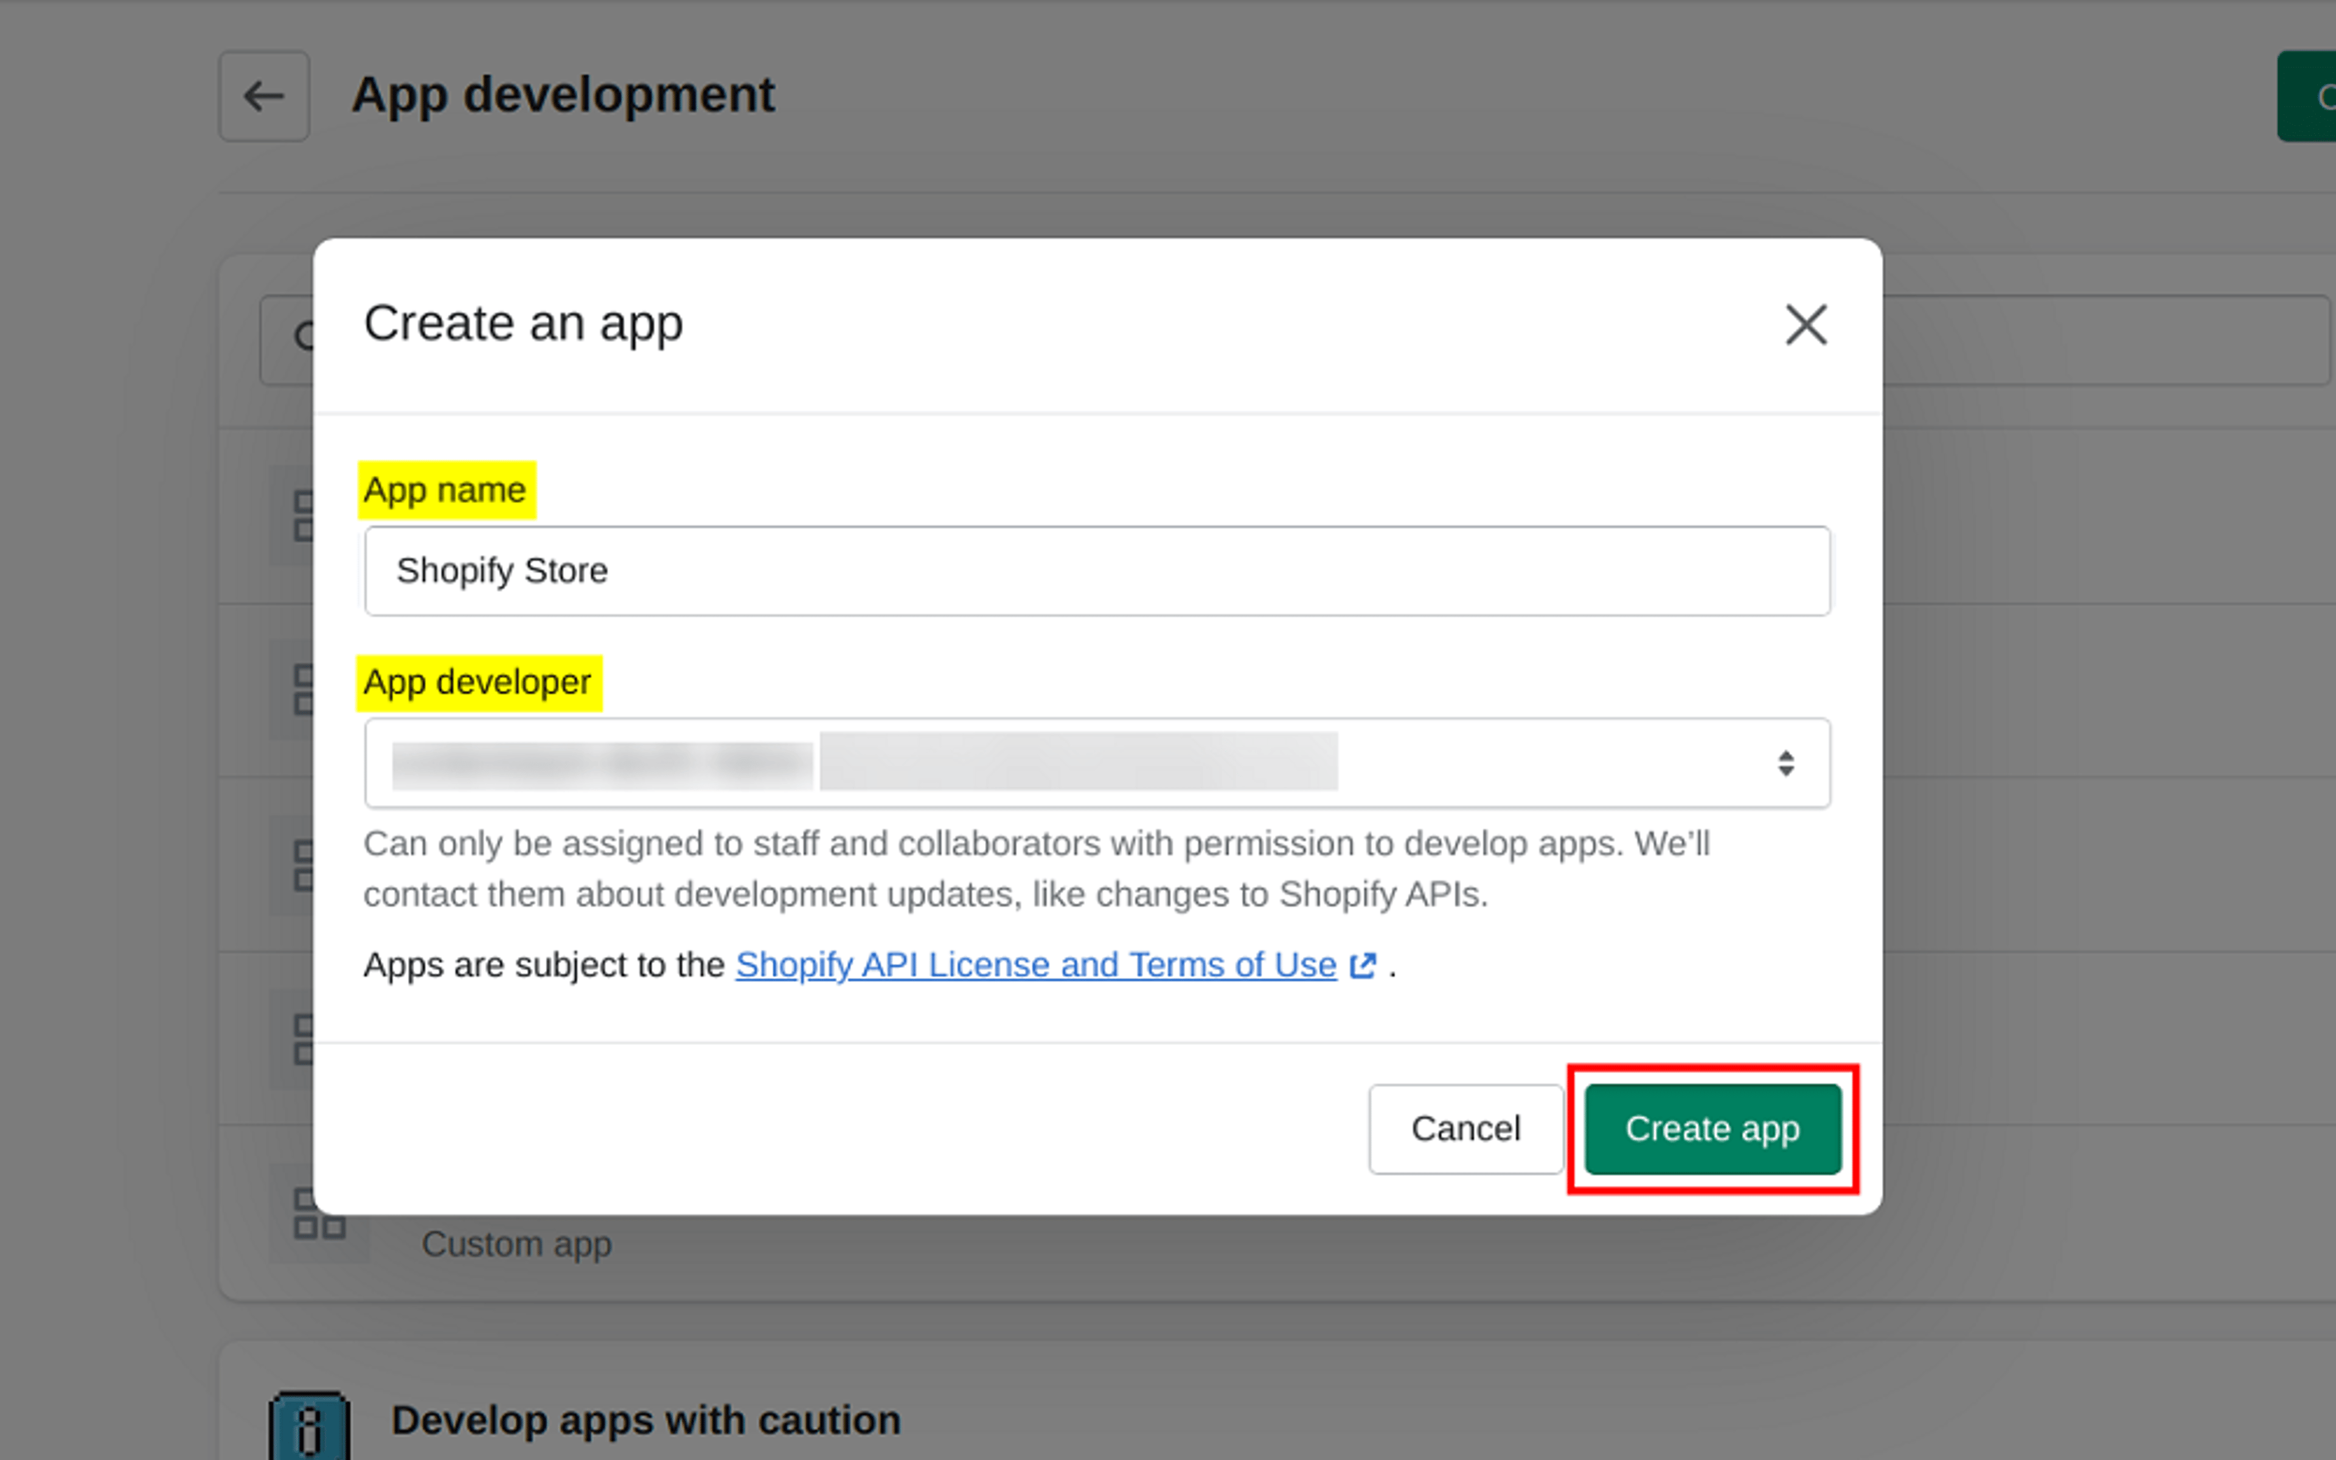Screen dimensions: 2336x1460
Task: Click the info icon beside Develop apps with caution
Action: [x=309, y=1426]
